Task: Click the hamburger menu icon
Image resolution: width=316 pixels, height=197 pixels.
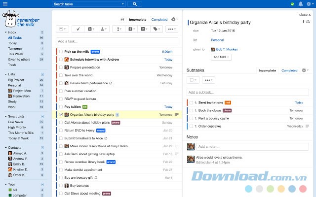Action: [4, 3]
